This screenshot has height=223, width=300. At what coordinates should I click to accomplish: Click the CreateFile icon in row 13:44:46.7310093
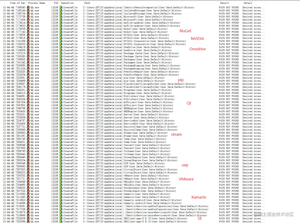[61, 194]
